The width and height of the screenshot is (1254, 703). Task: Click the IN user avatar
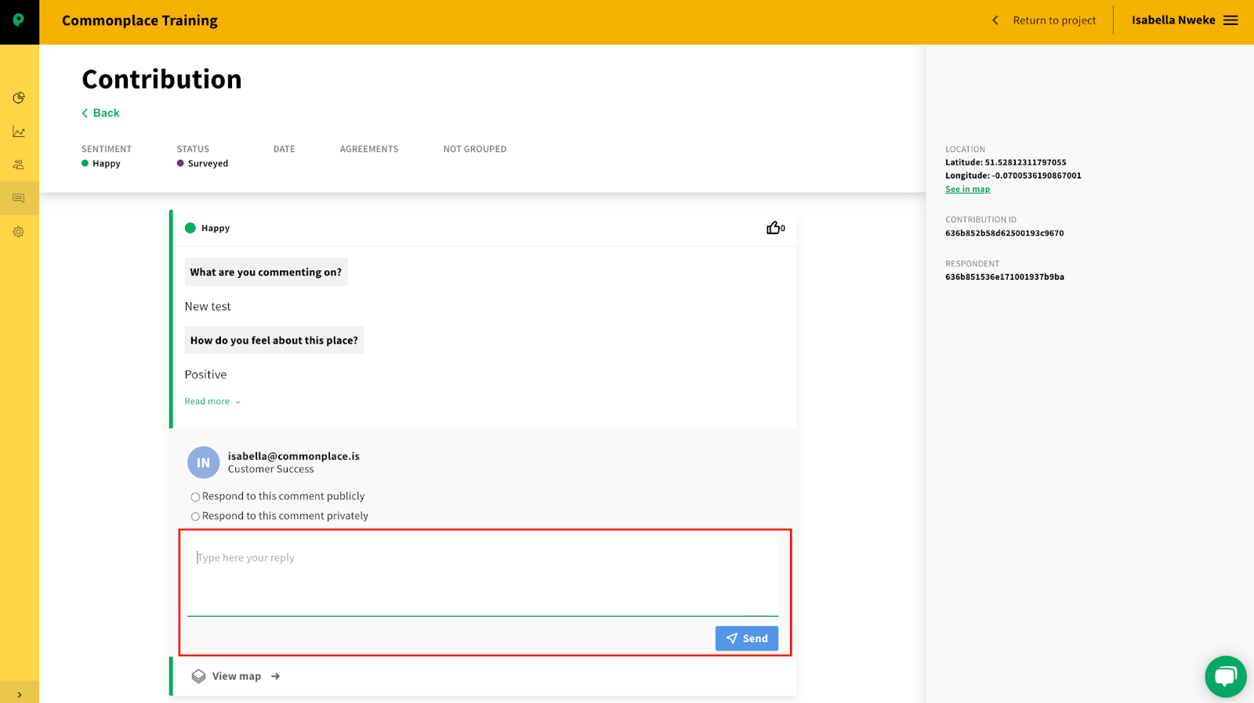pos(204,463)
